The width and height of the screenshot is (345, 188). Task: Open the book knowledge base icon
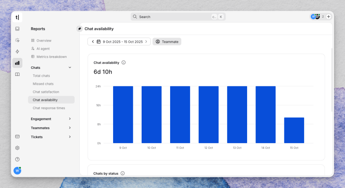(x=17, y=74)
